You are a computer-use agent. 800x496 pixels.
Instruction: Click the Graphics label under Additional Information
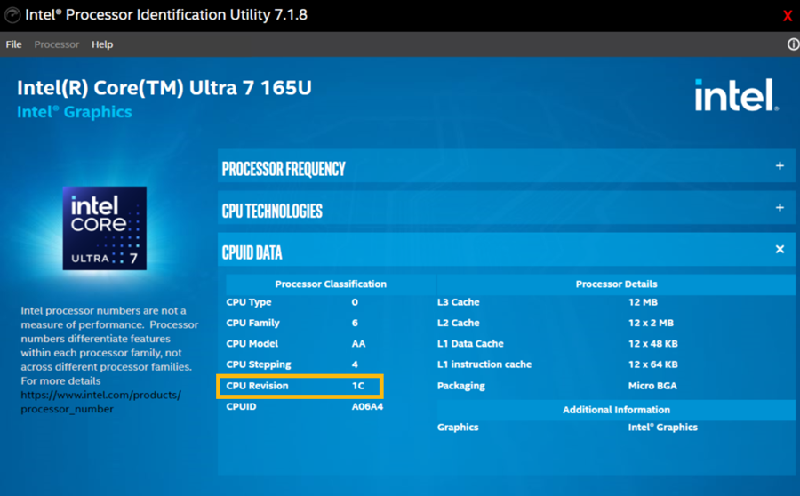pos(458,427)
